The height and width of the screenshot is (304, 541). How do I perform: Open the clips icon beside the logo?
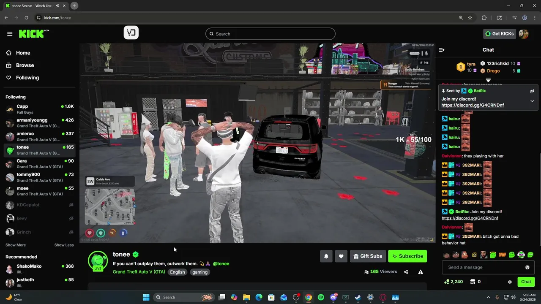coord(131,33)
